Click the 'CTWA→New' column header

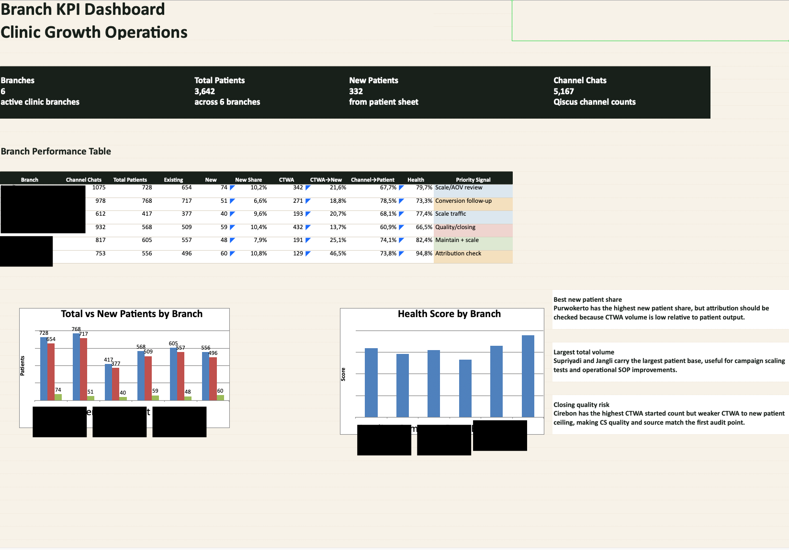tap(326, 180)
